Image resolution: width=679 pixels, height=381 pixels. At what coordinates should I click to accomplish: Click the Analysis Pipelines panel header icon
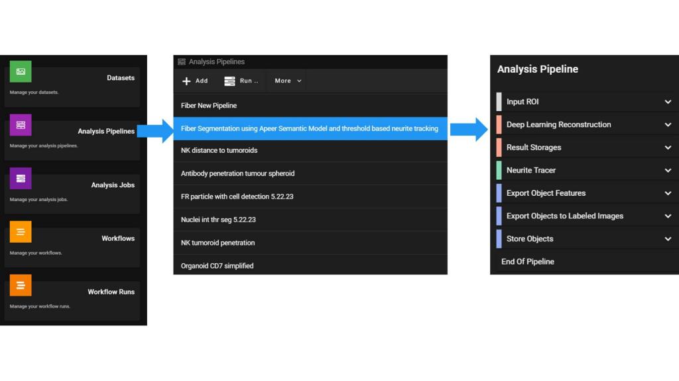pos(181,62)
